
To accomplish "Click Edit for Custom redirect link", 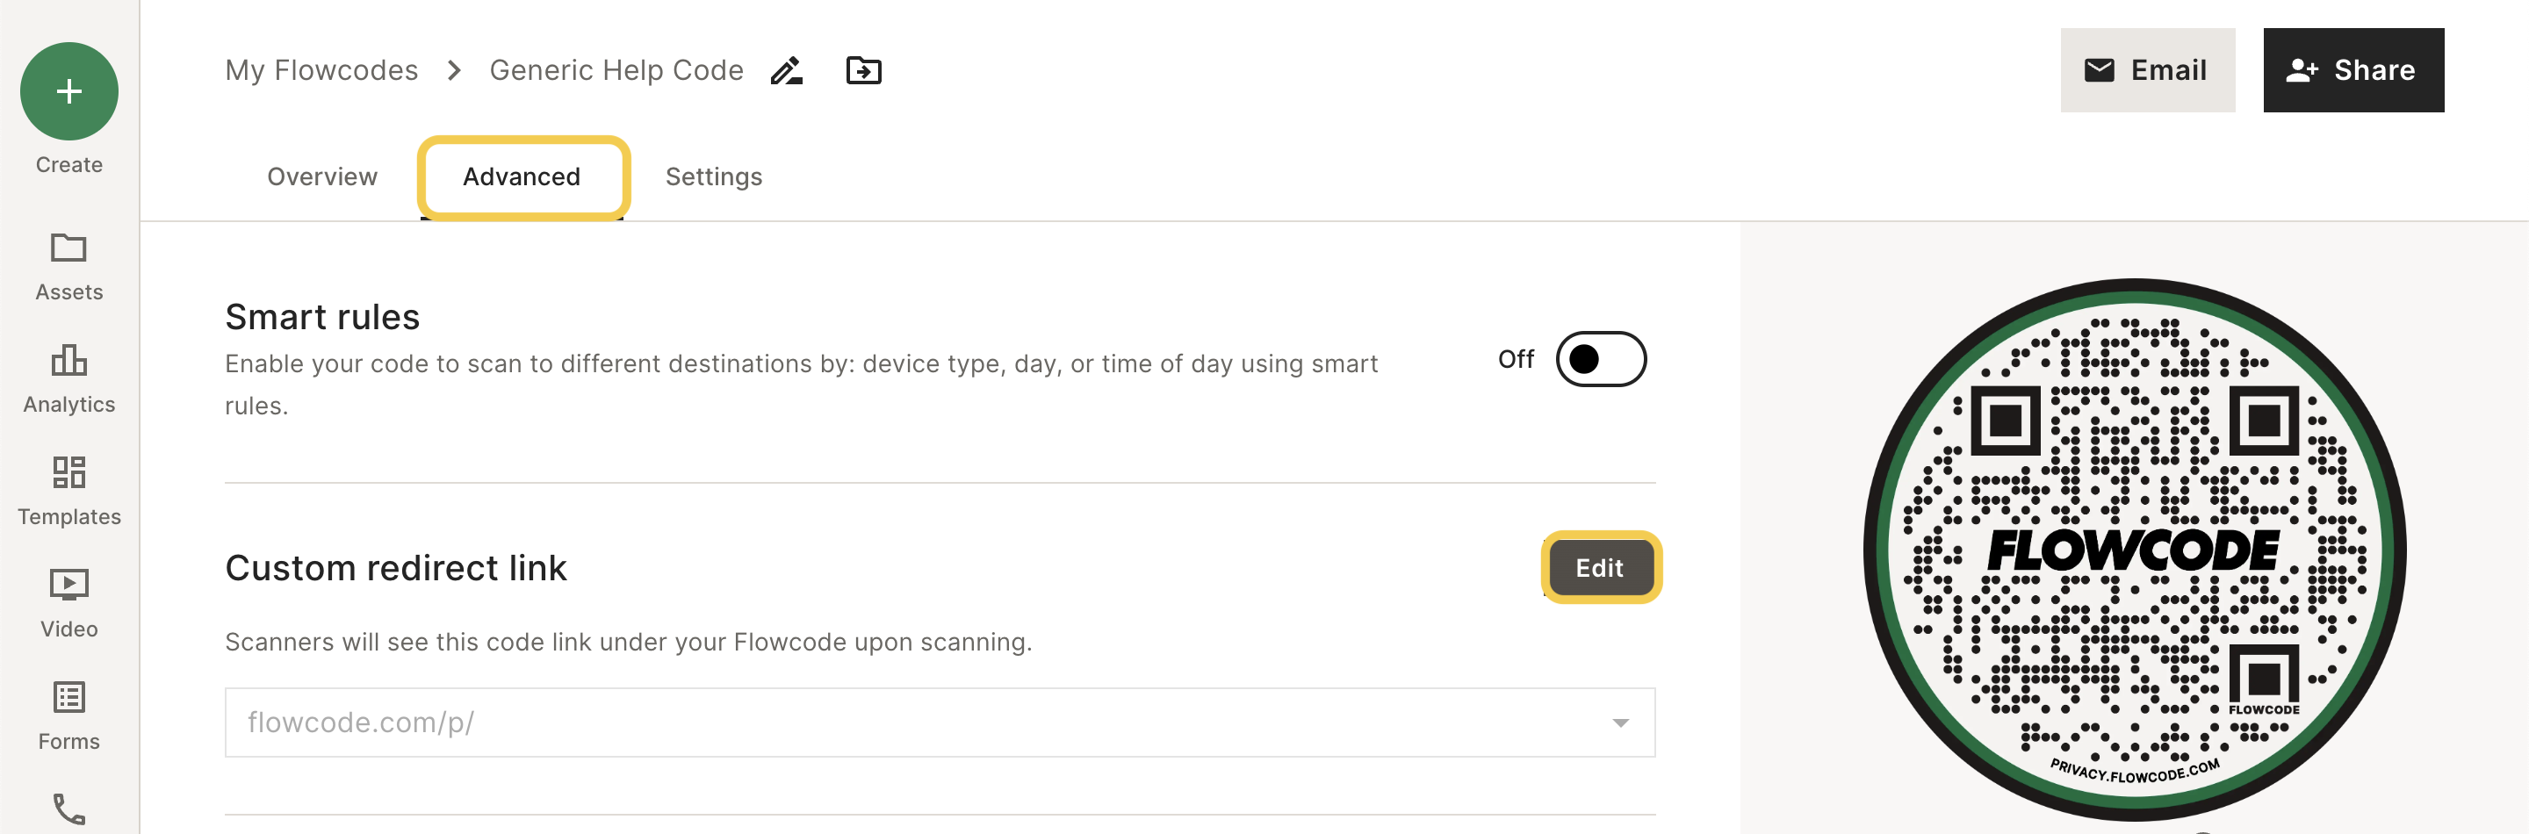I will click(1599, 568).
